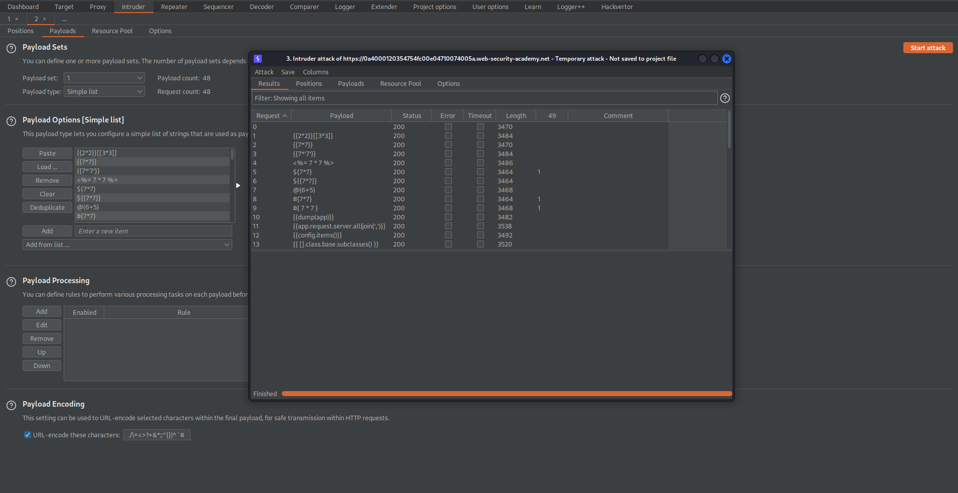Sort results by Status column

412,115
